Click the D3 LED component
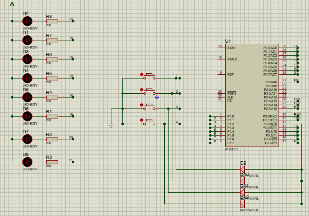Image resolution: width=309 pixels, height=216 pixels. (28, 59)
